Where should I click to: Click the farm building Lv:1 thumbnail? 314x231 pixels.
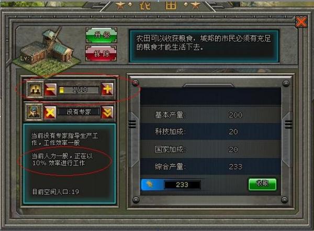(x=47, y=52)
